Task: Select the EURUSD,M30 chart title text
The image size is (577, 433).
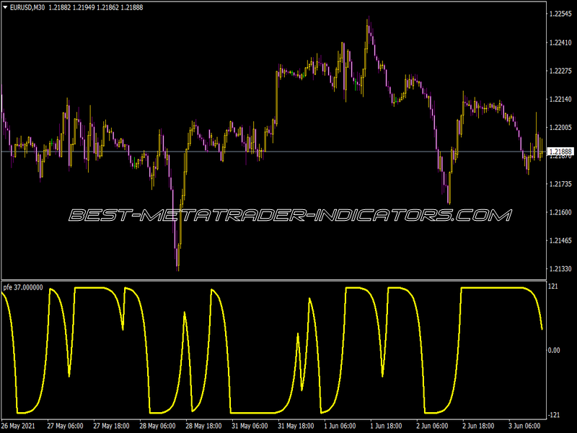Action: 27,7
